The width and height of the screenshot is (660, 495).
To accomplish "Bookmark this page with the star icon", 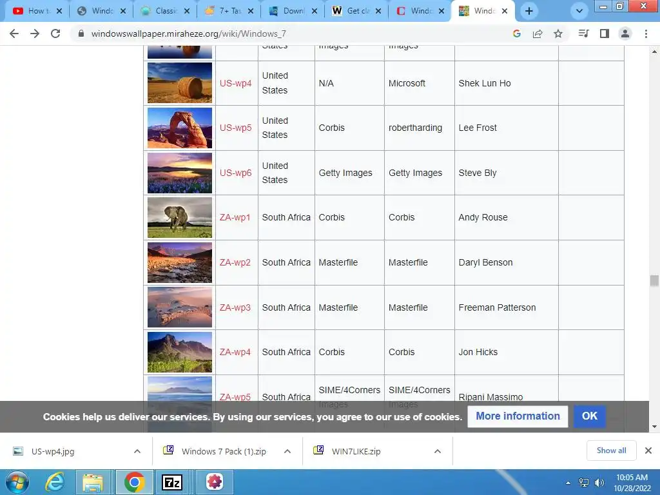I will pyautogui.click(x=558, y=34).
